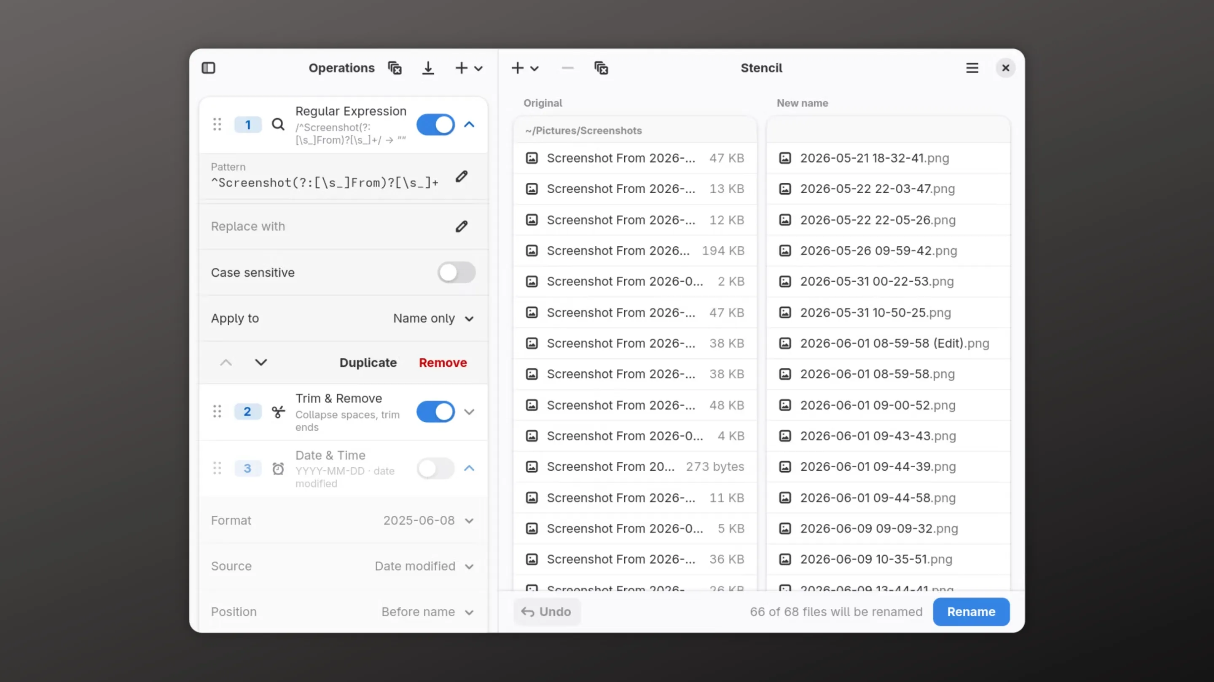Click image icon of 2026-05-22 22-03-47.png

point(784,189)
